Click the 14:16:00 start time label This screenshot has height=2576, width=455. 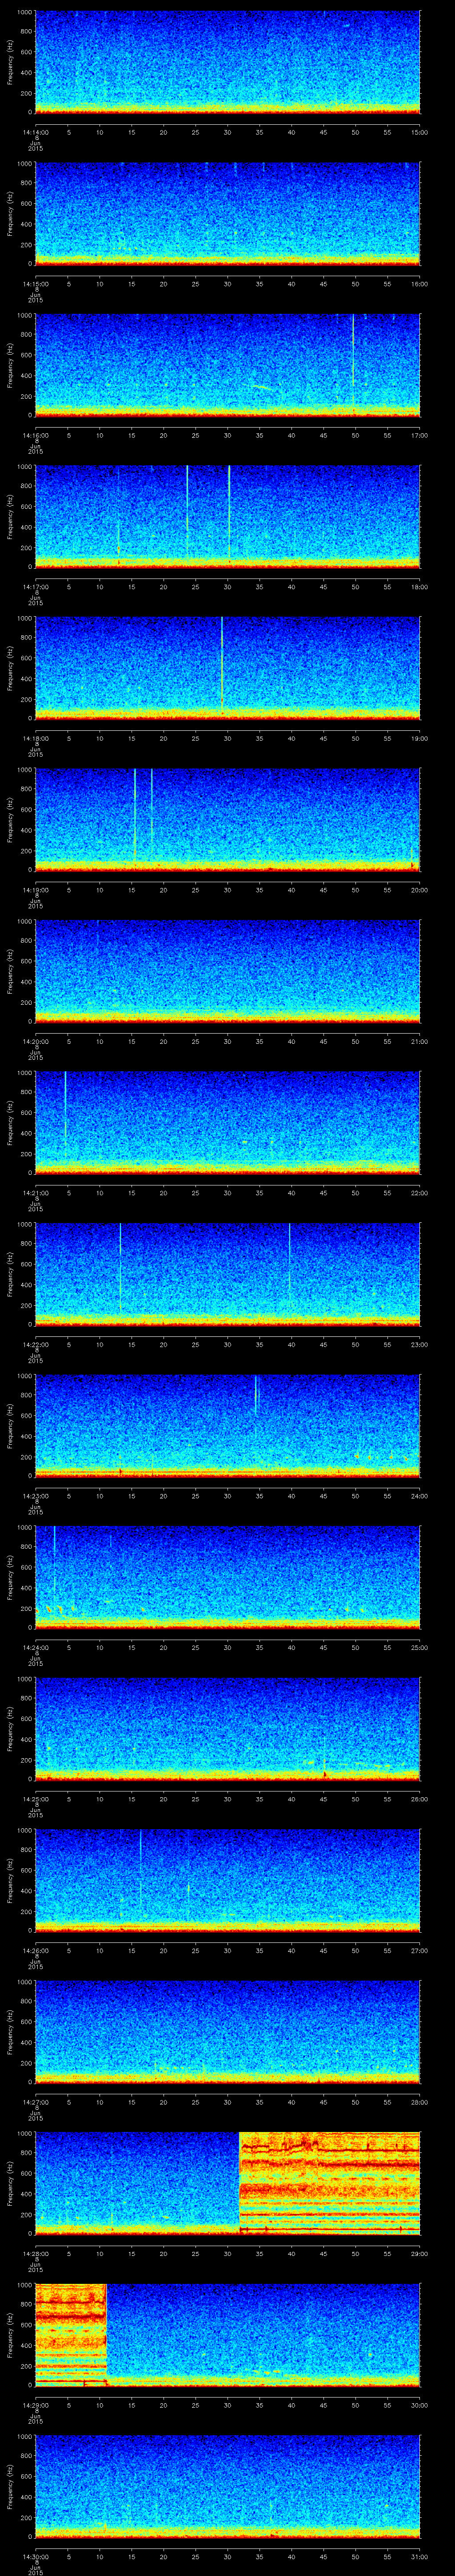35,435
